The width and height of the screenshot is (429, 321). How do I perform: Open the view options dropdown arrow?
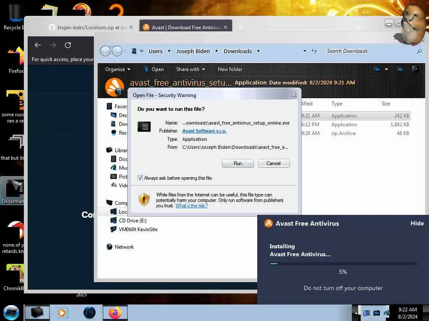pos(386,69)
